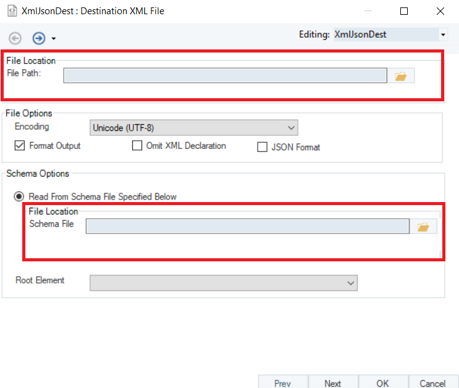
Task: Toggle the Format Output checkbox
Action: (20, 146)
